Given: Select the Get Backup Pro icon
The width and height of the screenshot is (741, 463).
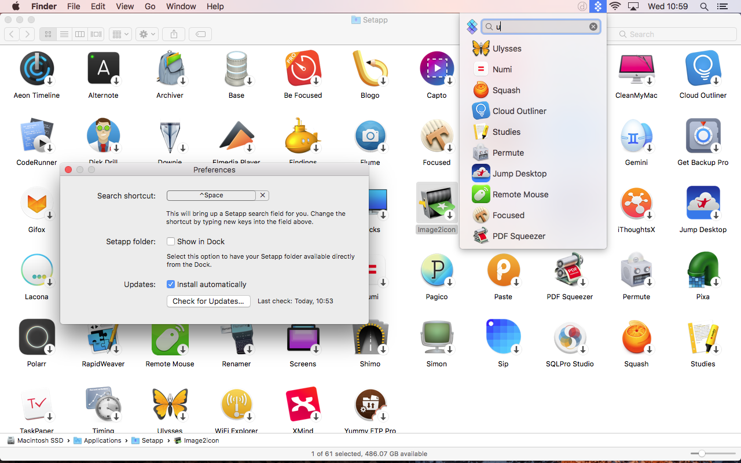Looking at the screenshot, I should [x=703, y=135].
